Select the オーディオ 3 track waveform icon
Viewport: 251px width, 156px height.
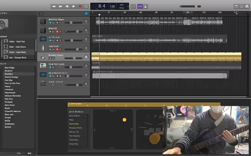43,39
